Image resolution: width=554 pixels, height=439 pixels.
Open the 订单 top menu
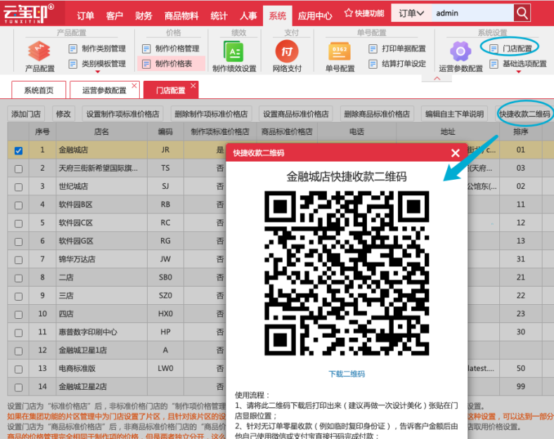(x=86, y=15)
